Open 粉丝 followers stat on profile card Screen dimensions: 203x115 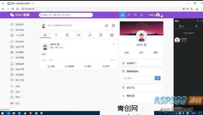point(156,53)
